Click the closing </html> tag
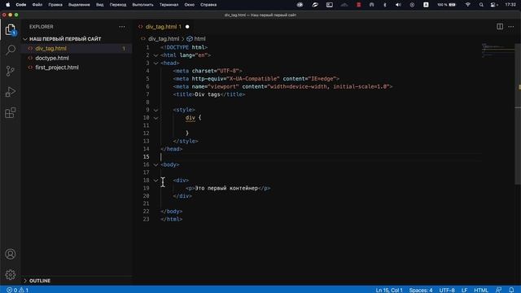 (x=172, y=219)
